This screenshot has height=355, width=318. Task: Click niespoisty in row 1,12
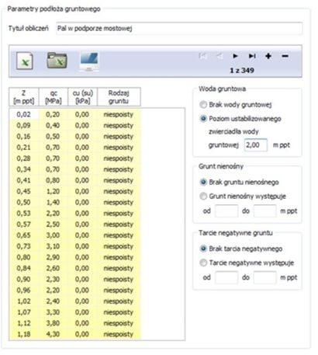(119, 323)
